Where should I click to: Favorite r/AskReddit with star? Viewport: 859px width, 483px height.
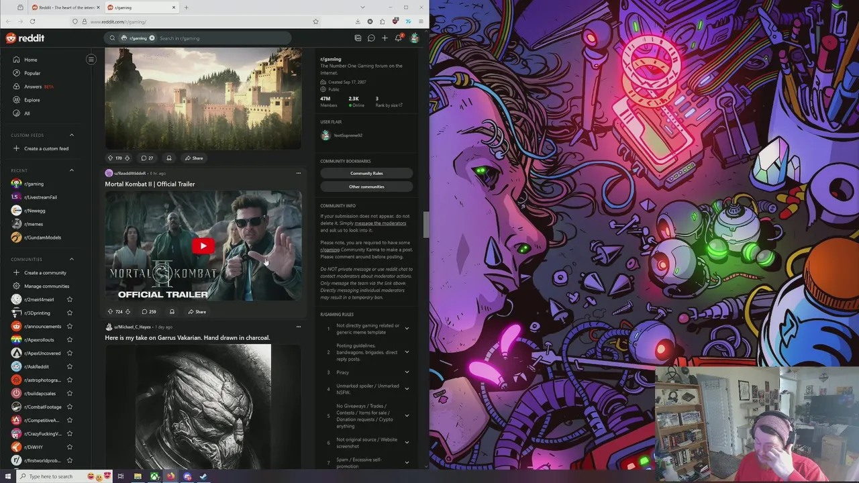coord(70,367)
